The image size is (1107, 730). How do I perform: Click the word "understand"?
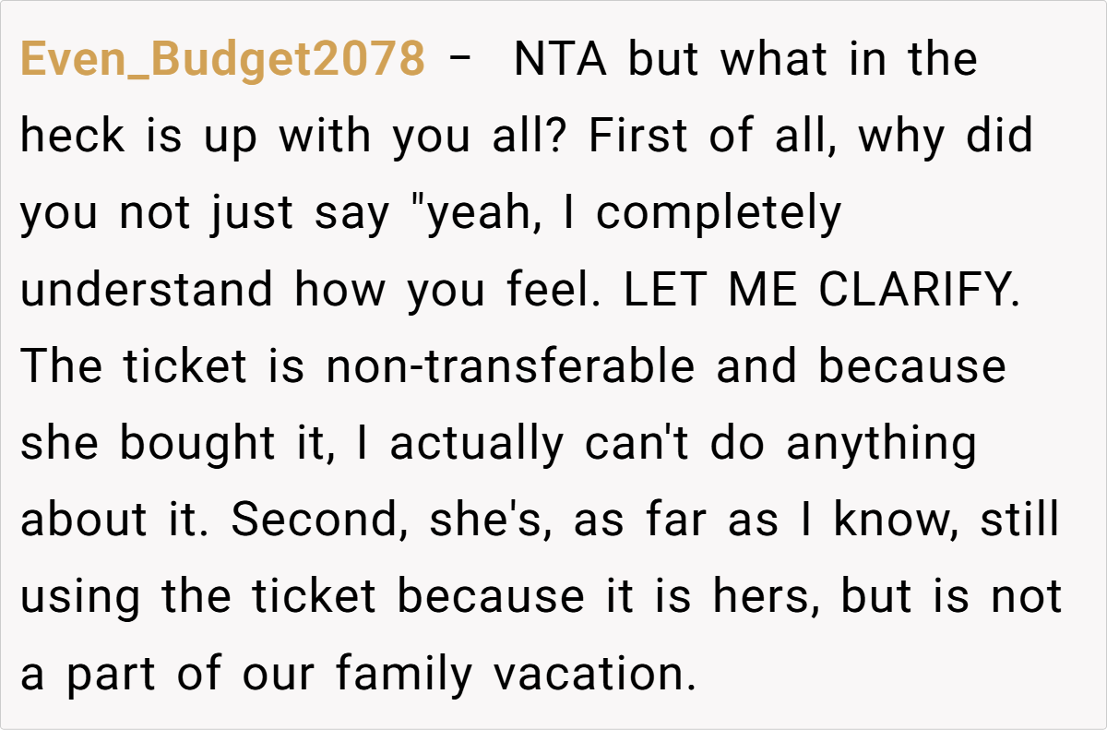click(x=147, y=292)
